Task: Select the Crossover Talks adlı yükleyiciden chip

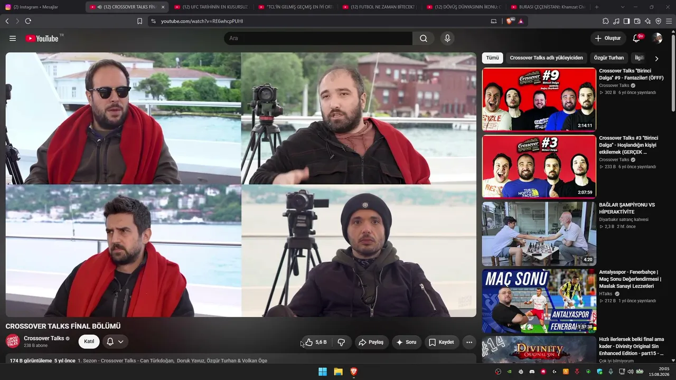Action: click(546, 58)
